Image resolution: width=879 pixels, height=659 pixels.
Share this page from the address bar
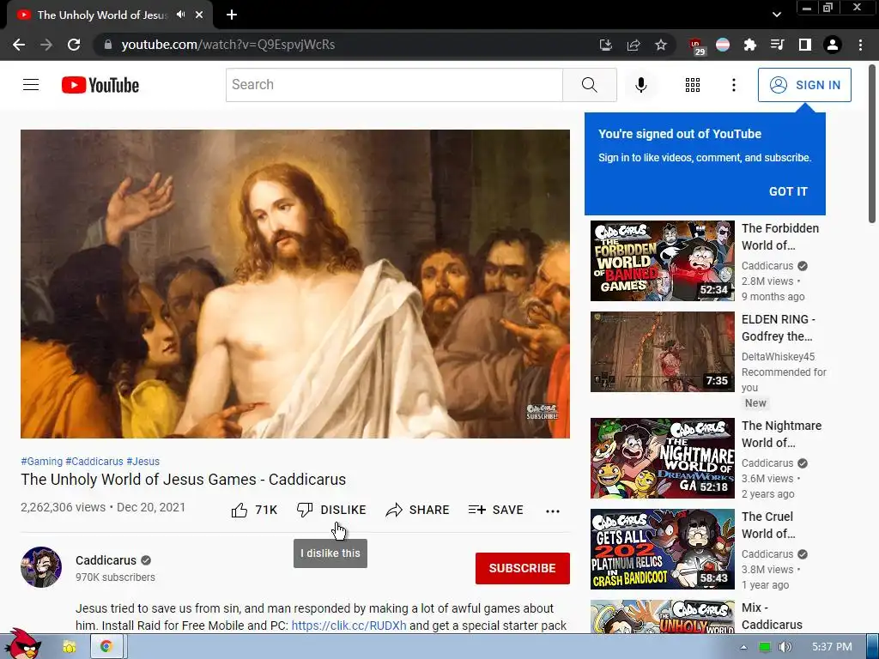coord(633,45)
